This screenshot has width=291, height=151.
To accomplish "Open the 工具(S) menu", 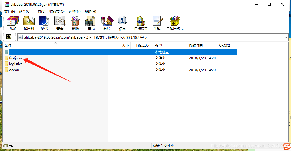I will (x=40, y=12).
